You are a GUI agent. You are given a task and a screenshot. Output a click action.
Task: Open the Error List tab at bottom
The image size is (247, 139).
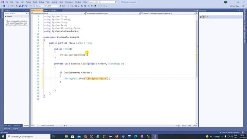pyautogui.click(x=7, y=129)
